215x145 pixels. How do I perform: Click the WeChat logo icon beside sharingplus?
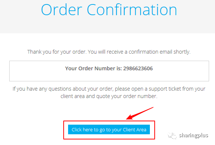coord(172,136)
